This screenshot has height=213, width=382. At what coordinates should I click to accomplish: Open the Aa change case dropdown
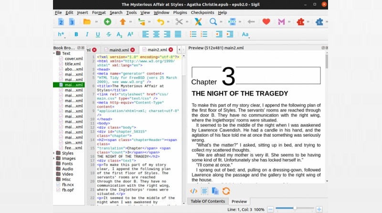245,34
